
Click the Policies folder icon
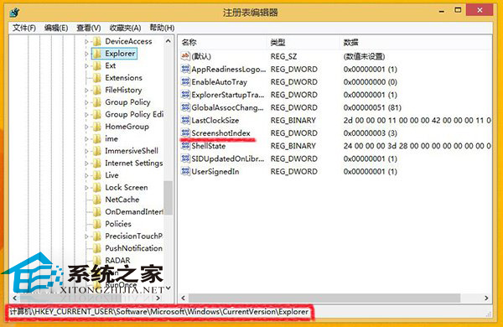[x=96, y=224]
